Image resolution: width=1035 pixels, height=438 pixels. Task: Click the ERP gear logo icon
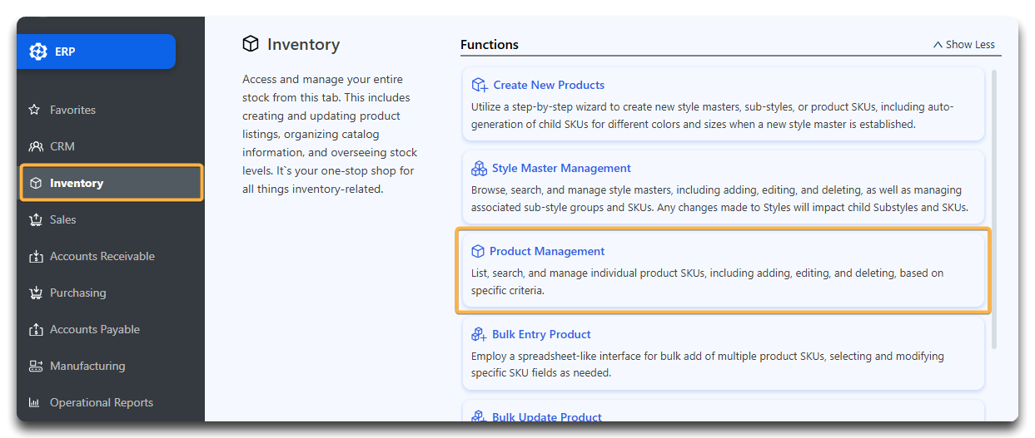tap(38, 52)
